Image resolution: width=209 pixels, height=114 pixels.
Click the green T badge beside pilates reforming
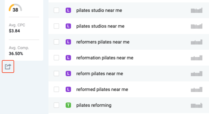click(68, 105)
